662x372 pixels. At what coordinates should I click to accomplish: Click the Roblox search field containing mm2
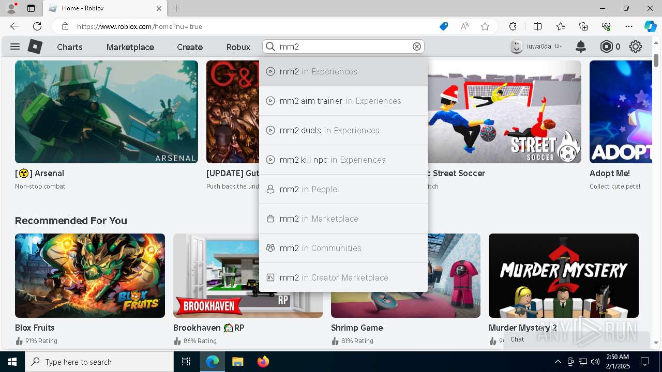(x=343, y=47)
